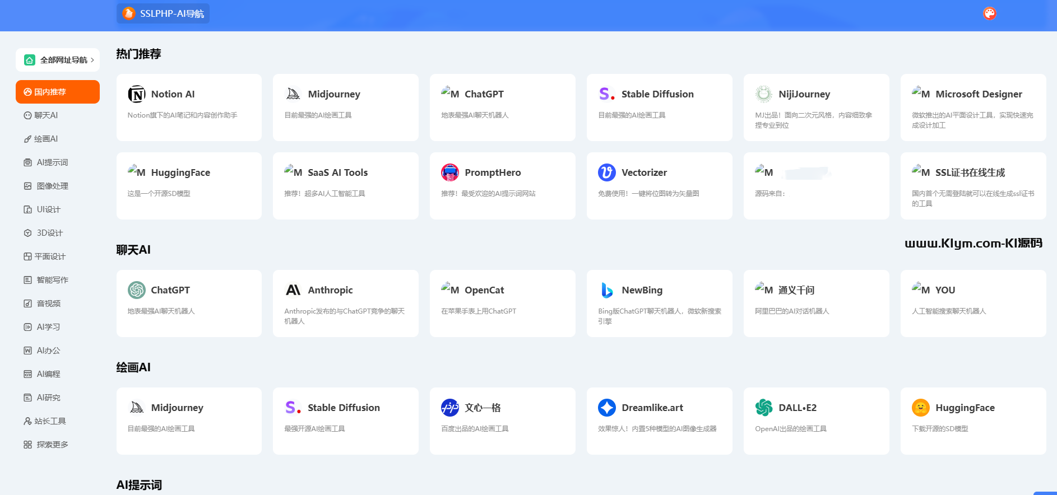Click the text OpenAI出品的绘画工具
The height and width of the screenshot is (495, 1057).
791,429
